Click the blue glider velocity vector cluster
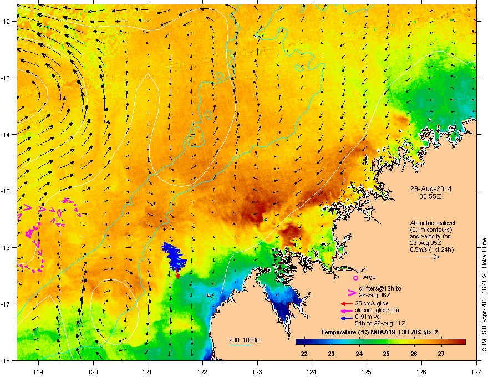 point(175,256)
